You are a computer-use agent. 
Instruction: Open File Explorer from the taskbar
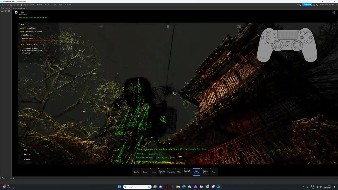[x=178, y=187]
